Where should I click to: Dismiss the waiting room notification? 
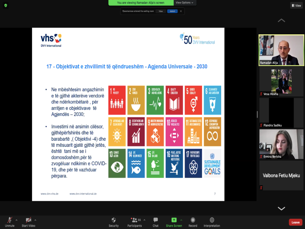coord(181,11)
